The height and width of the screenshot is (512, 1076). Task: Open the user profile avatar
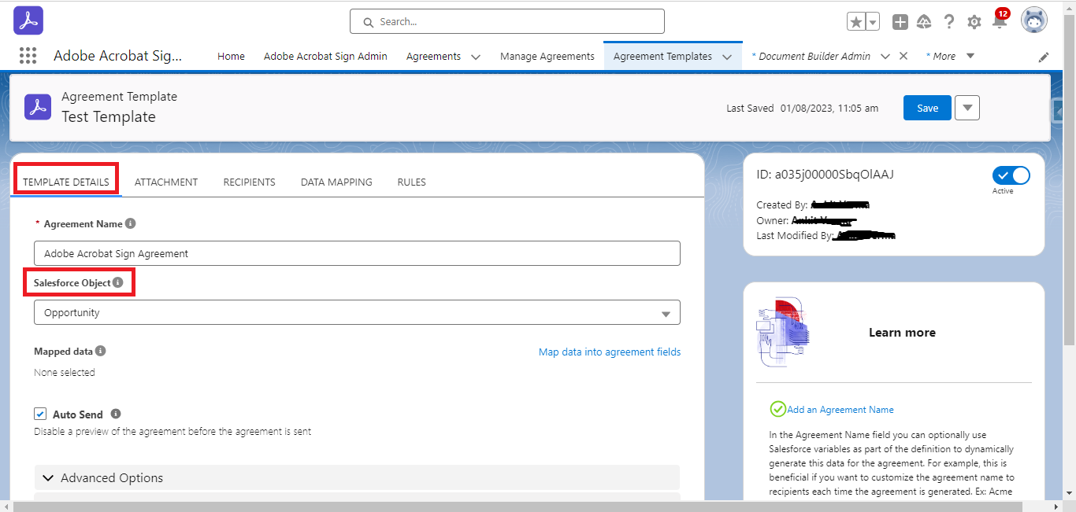tap(1034, 20)
